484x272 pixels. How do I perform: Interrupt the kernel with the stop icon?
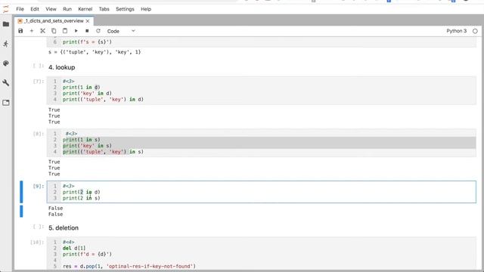click(87, 31)
